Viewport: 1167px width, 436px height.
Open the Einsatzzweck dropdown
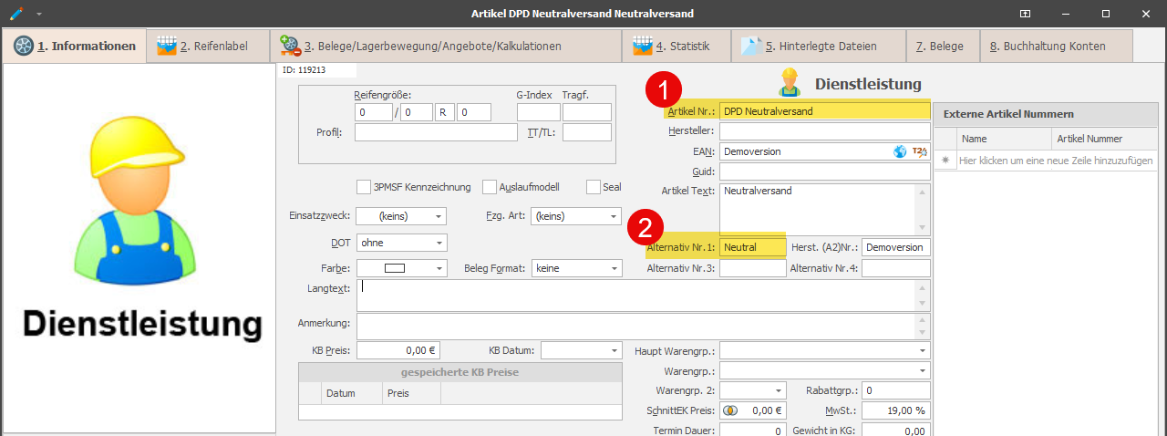coord(439,216)
